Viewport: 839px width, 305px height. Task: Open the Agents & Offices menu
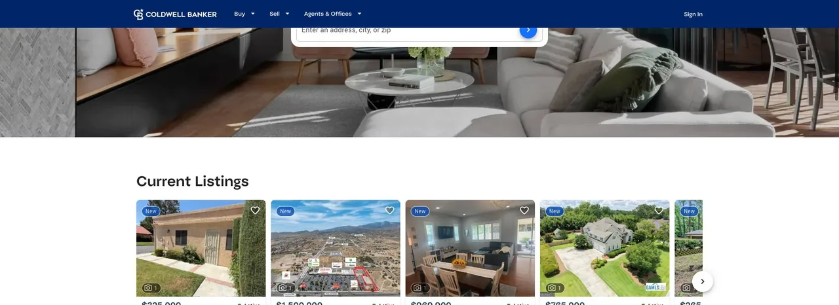pyautogui.click(x=328, y=14)
